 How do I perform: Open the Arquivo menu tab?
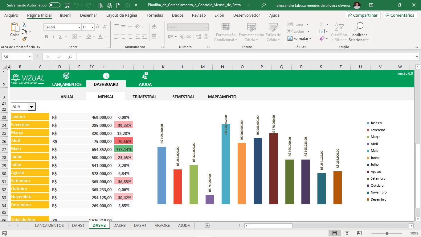11,15
